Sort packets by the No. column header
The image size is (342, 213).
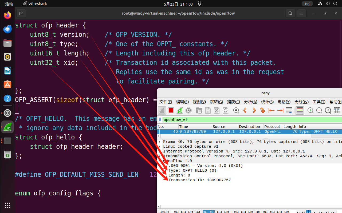click(168, 127)
